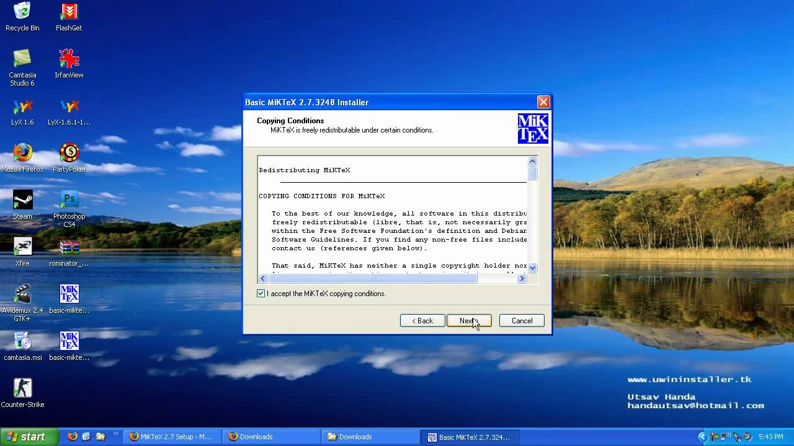Click the license text scroll up arrow
This screenshot has width=794, height=446.
click(532, 161)
